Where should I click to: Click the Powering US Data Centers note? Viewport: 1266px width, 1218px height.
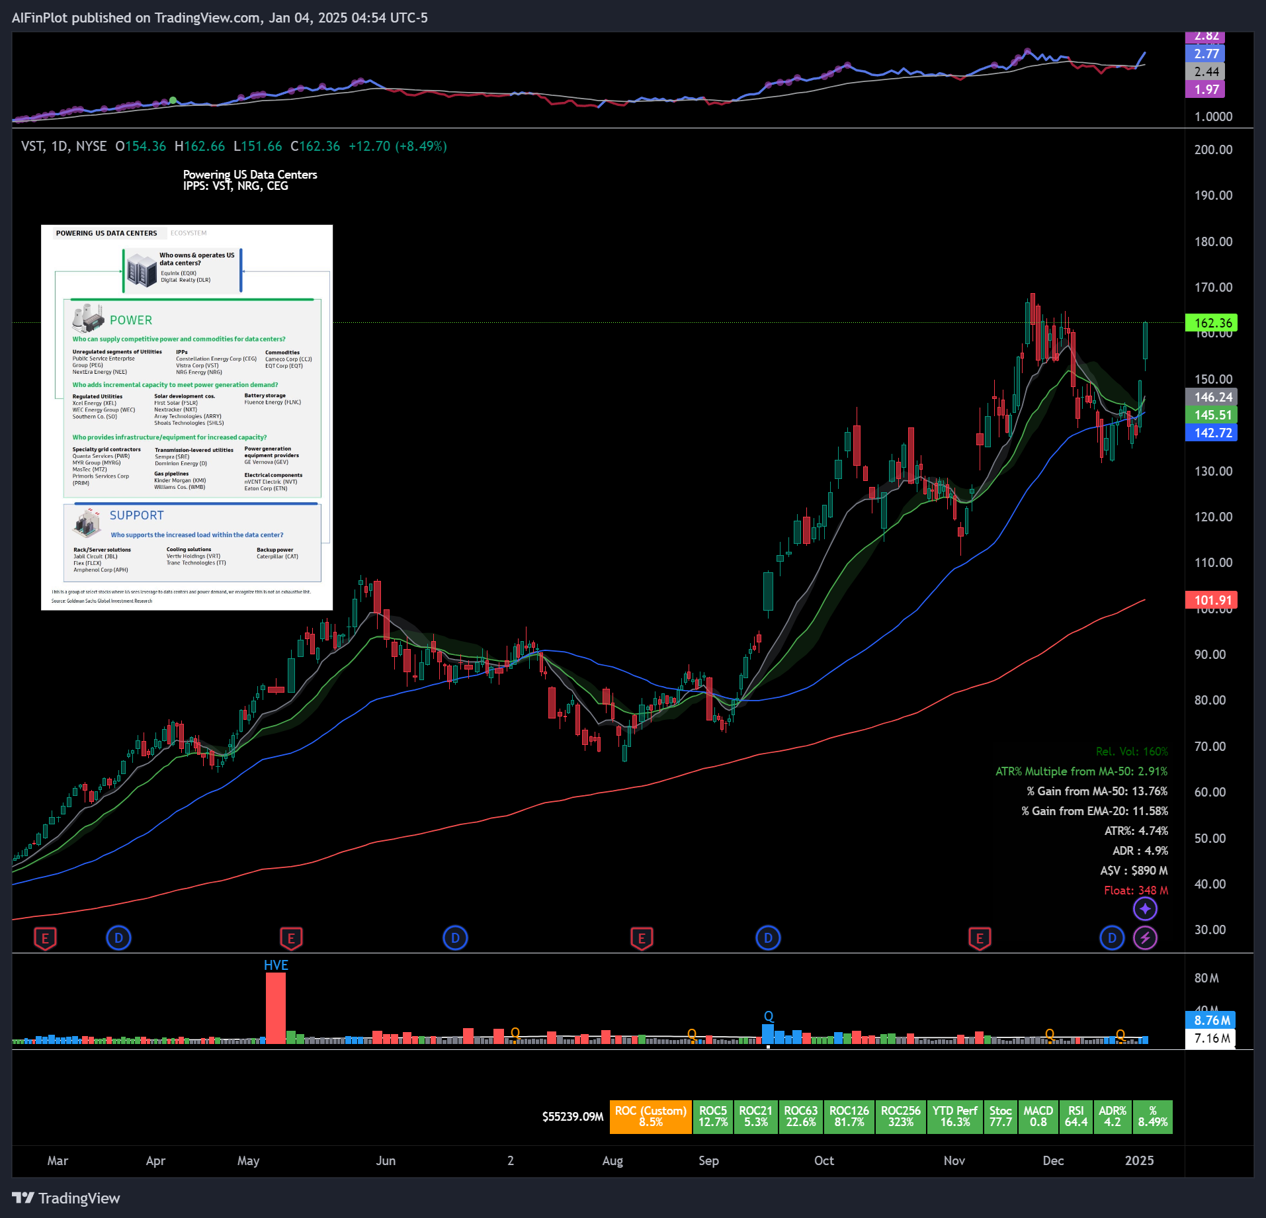point(250,180)
